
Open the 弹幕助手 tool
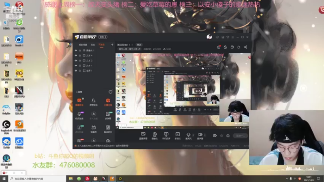pyautogui.click(x=79, y=102)
